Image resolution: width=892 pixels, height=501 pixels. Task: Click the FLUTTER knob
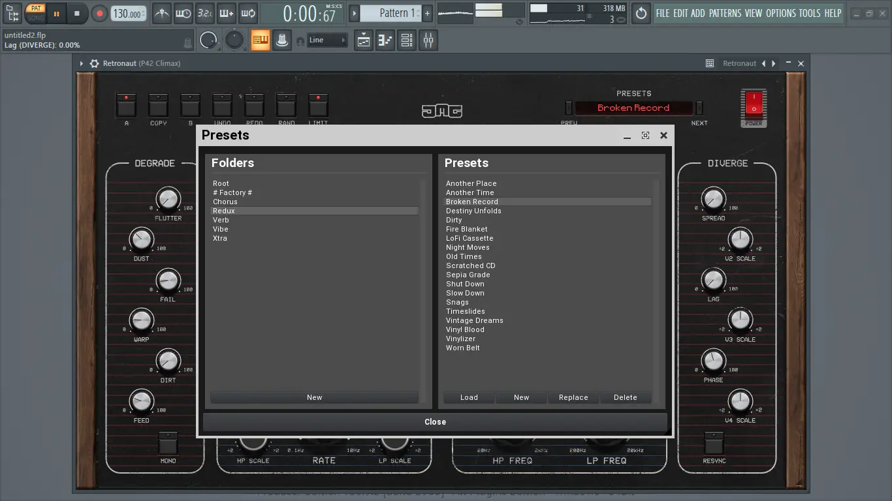click(168, 199)
